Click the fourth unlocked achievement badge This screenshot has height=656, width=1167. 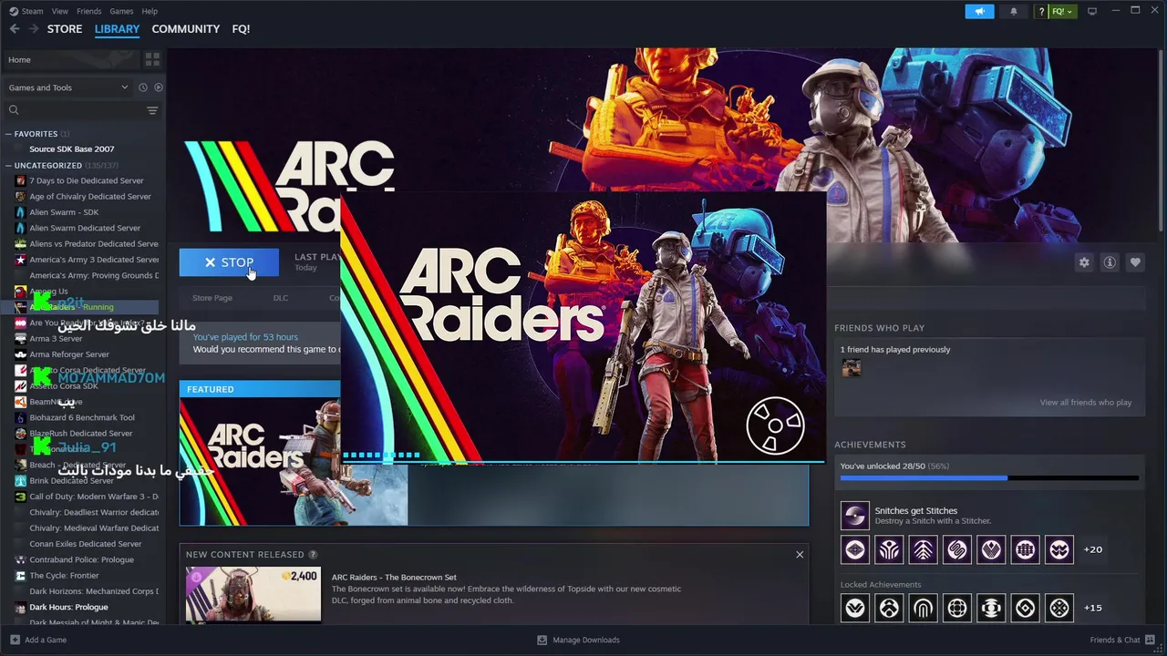pos(957,549)
